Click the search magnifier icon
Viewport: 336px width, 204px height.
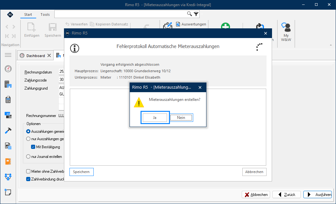tap(189, 14)
